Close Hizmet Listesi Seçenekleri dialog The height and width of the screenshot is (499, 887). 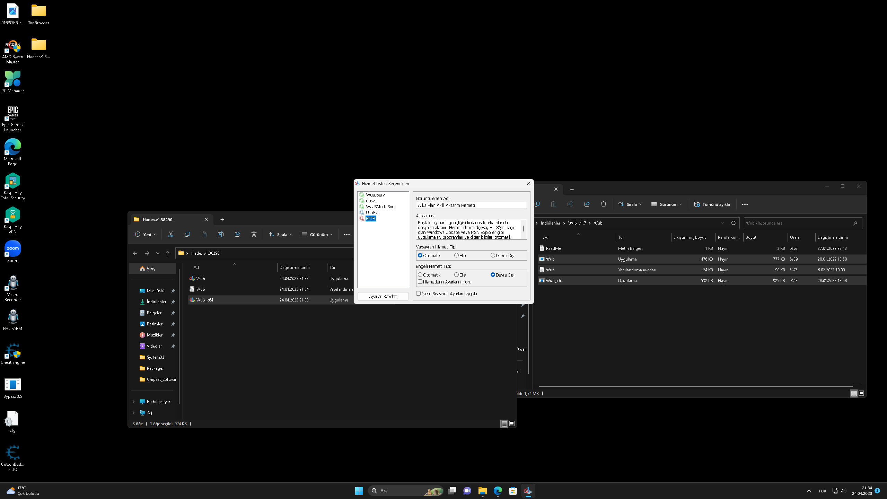pos(528,183)
